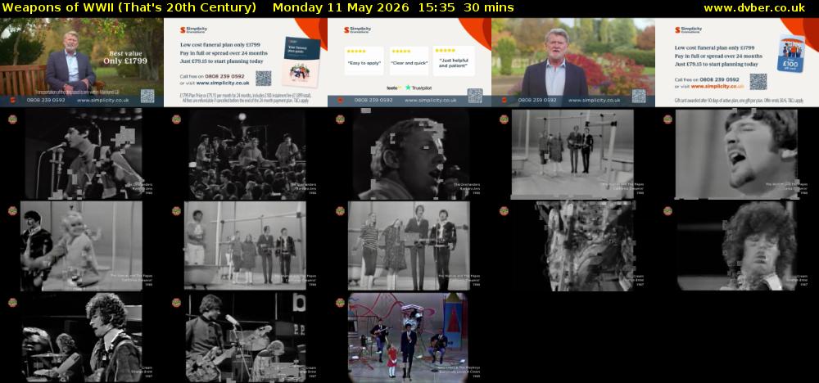
Task: Click the 'Weapons of WWII (That's 20th Century)' title
Action: [129, 7]
